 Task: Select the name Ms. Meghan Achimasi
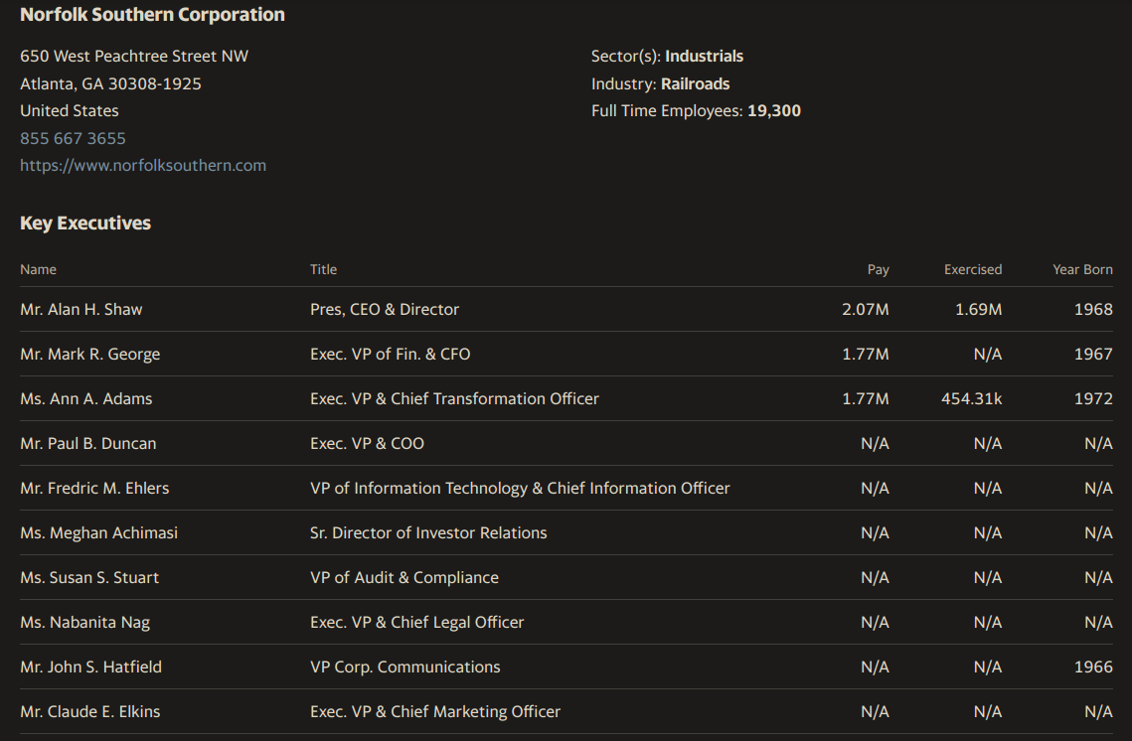[99, 533]
